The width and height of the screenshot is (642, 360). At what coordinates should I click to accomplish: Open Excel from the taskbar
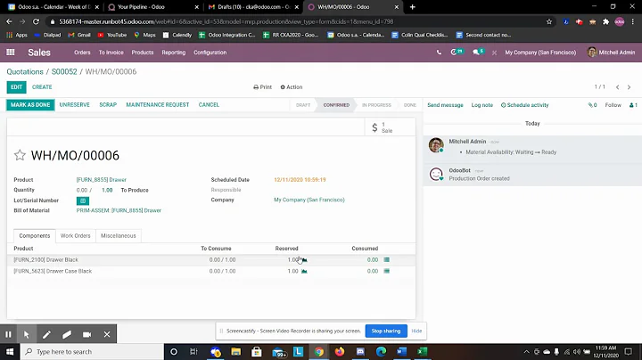(423, 352)
